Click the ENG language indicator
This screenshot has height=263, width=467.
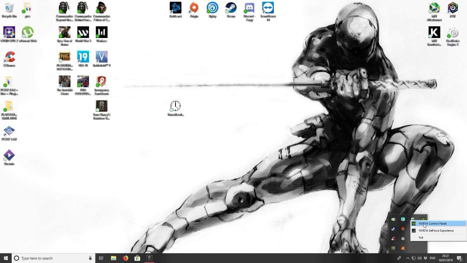pos(433,258)
